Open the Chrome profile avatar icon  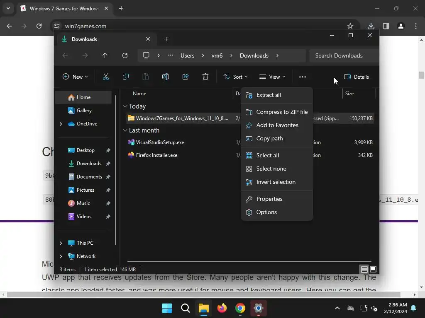coord(401,26)
